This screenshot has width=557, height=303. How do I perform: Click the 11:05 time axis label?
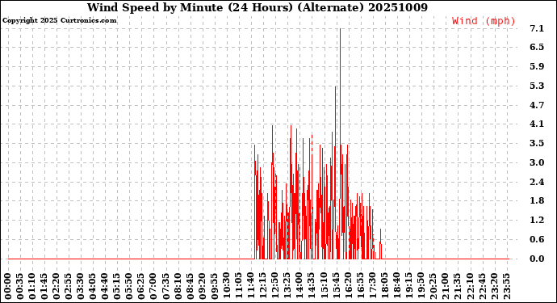239,287
